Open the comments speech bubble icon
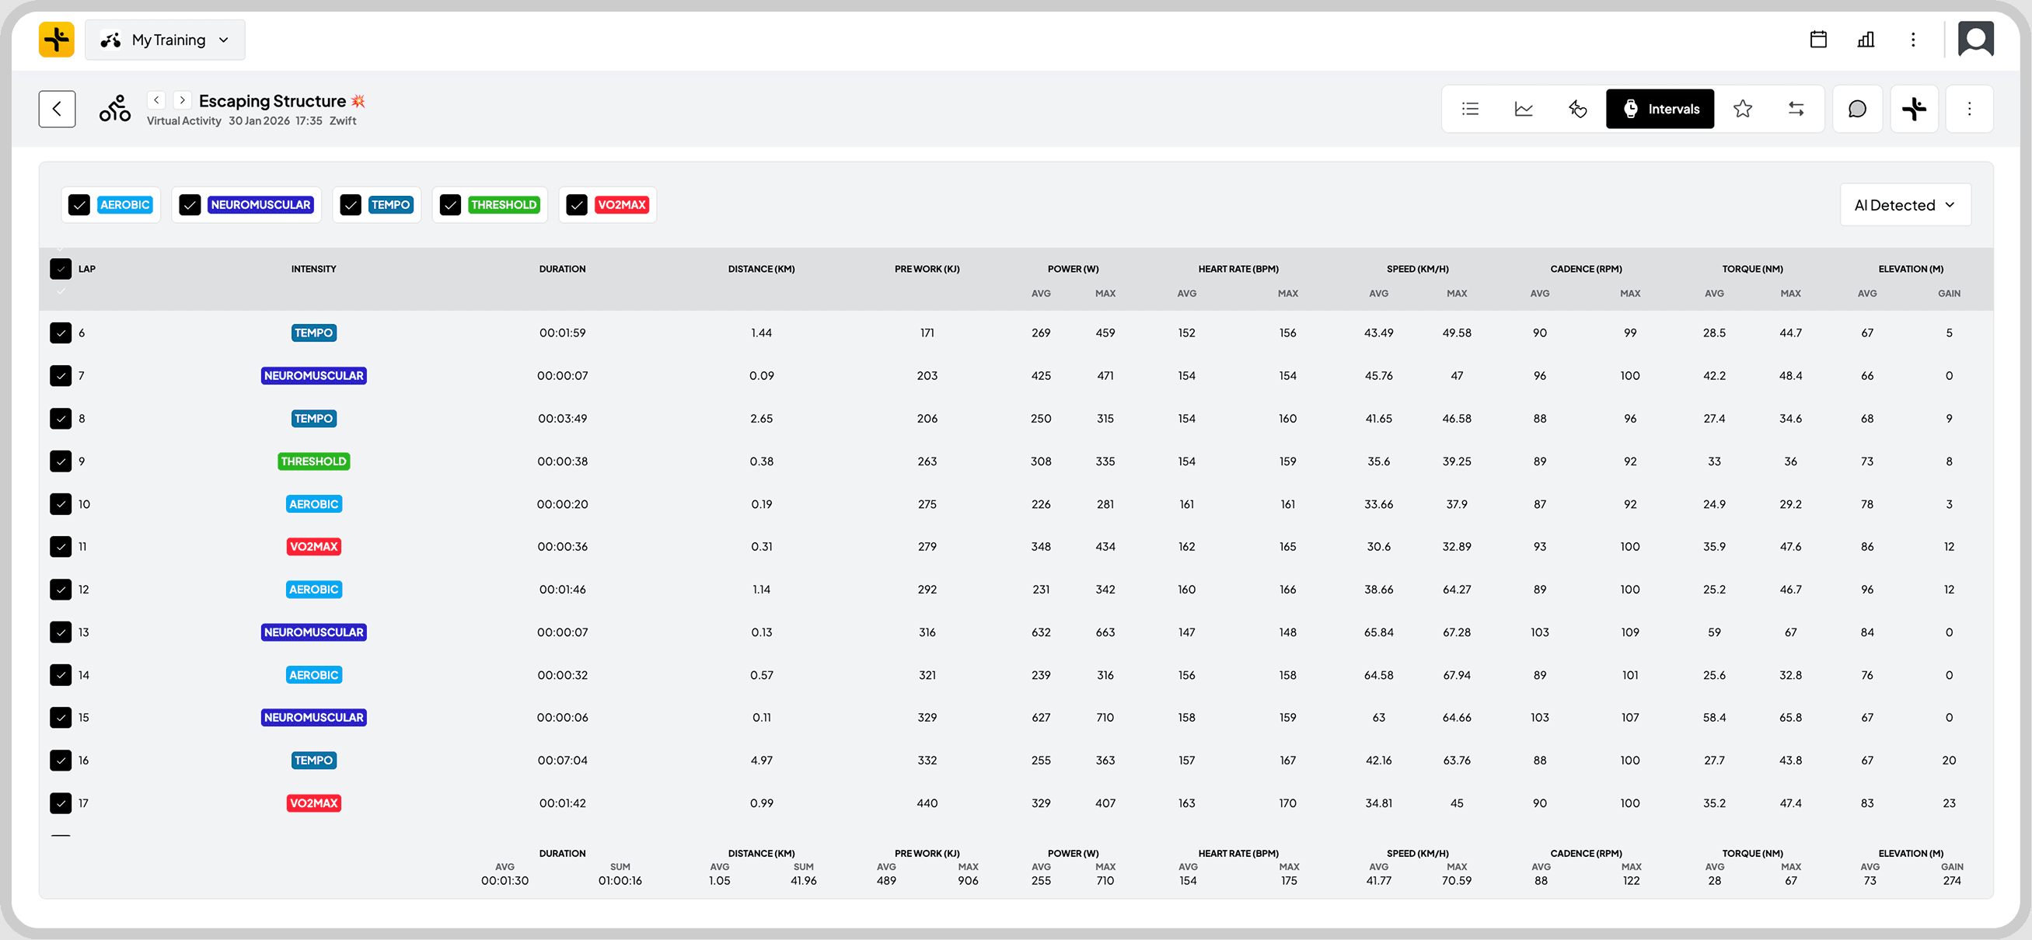Image resolution: width=2032 pixels, height=940 pixels. (1857, 109)
